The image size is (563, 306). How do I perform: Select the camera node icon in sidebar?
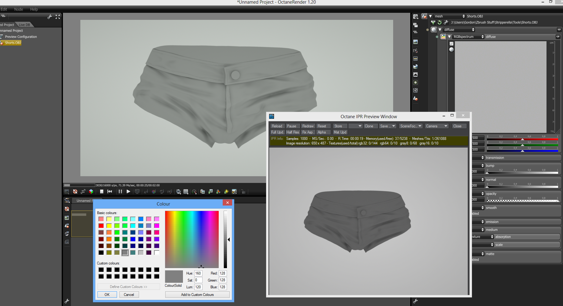pos(415,51)
